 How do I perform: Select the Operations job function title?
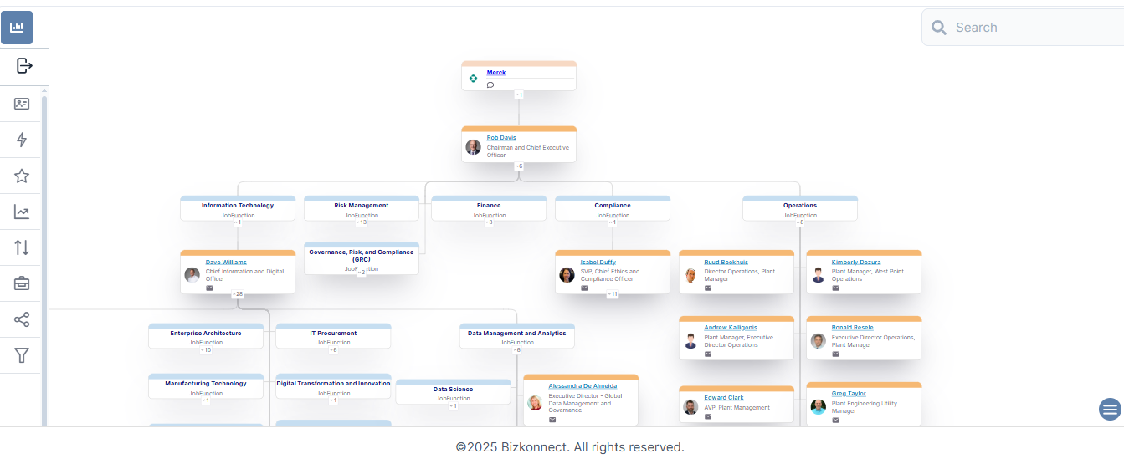pos(800,206)
